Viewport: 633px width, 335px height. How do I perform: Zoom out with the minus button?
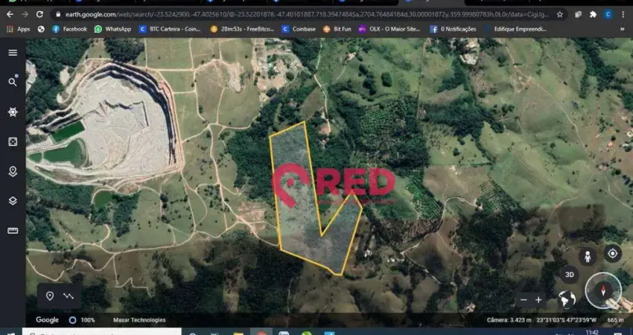point(524,300)
